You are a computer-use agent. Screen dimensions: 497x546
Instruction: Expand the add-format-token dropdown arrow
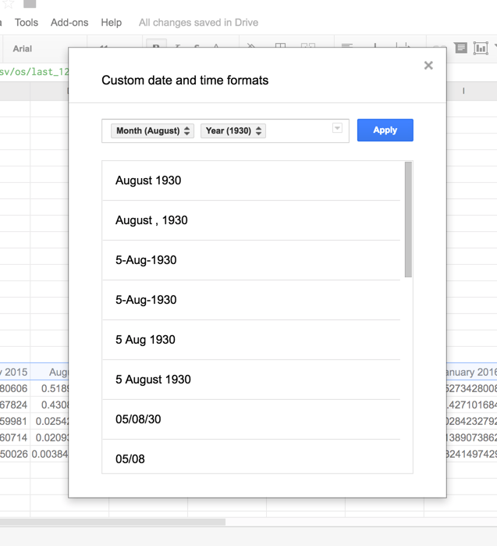tap(337, 128)
